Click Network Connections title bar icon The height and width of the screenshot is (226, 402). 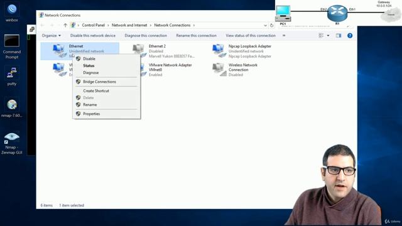click(41, 15)
